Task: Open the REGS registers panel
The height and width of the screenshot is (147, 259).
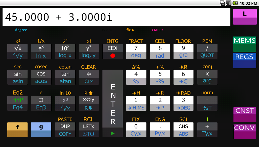Action: click(244, 60)
